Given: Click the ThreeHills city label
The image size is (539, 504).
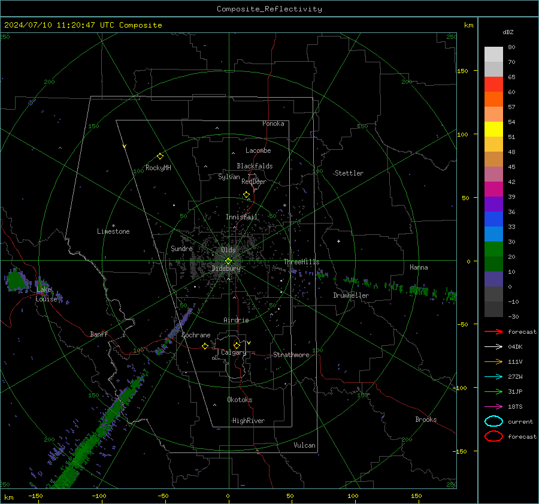Looking at the screenshot, I should coord(301,262).
